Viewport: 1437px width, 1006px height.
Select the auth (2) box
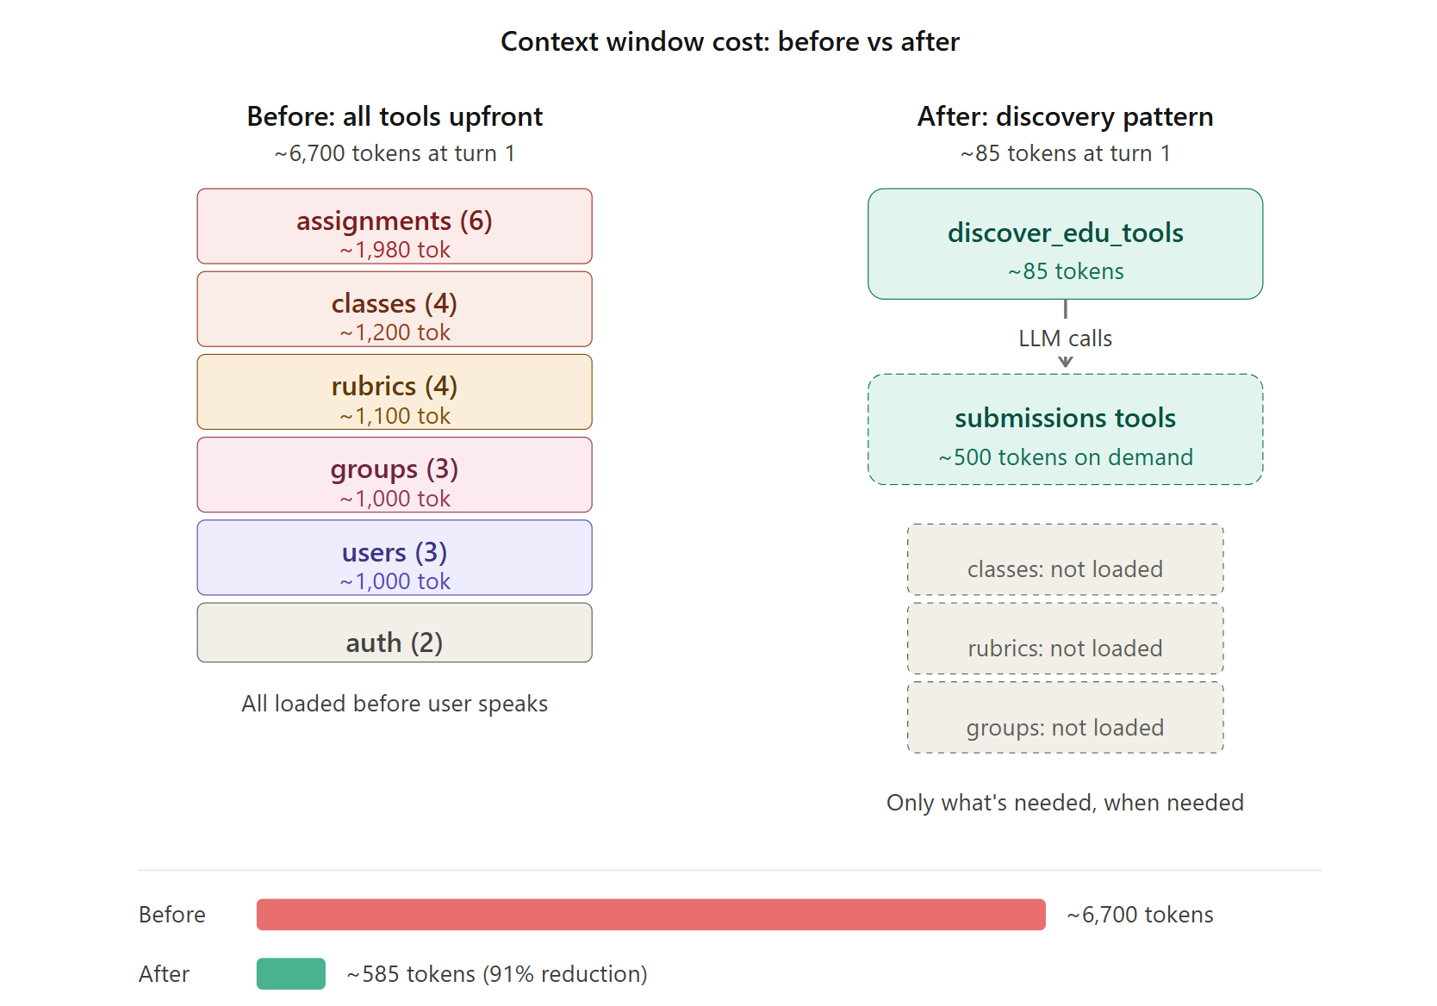(x=395, y=632)
